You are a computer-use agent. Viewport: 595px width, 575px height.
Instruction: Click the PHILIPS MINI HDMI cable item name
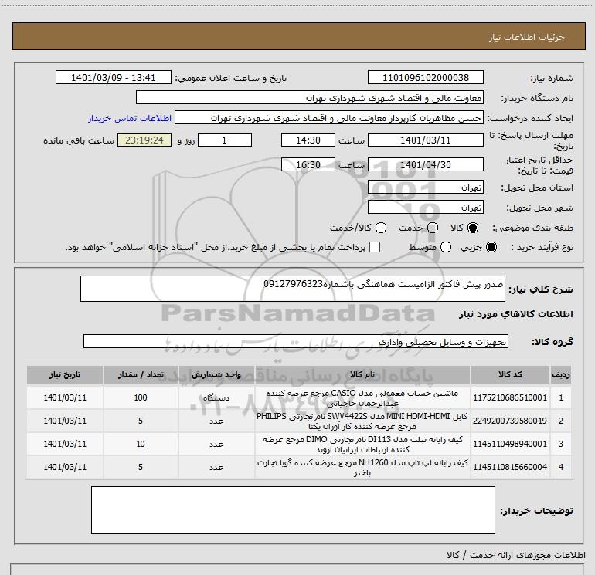tap(362, 421)
